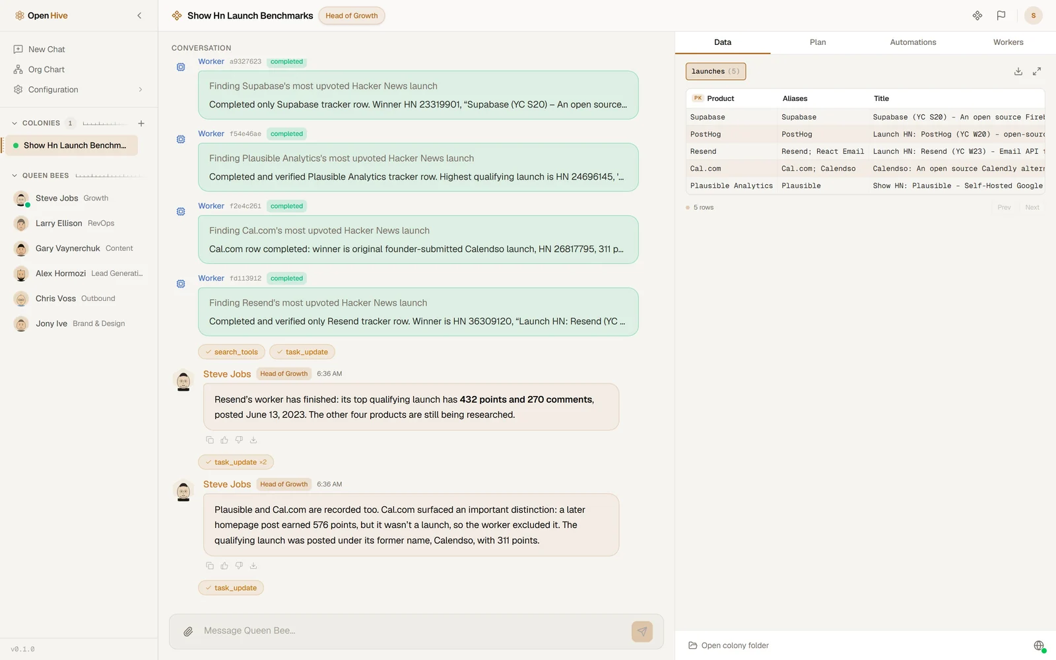The height and width of the screenshot is (660, 1056).
Task: Open Resend worker result card
Action: click(x=418, y=312)
